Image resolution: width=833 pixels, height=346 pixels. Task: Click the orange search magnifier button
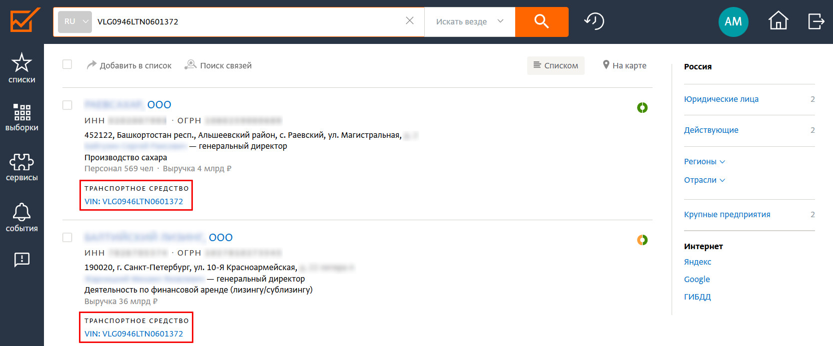[541, 21]
